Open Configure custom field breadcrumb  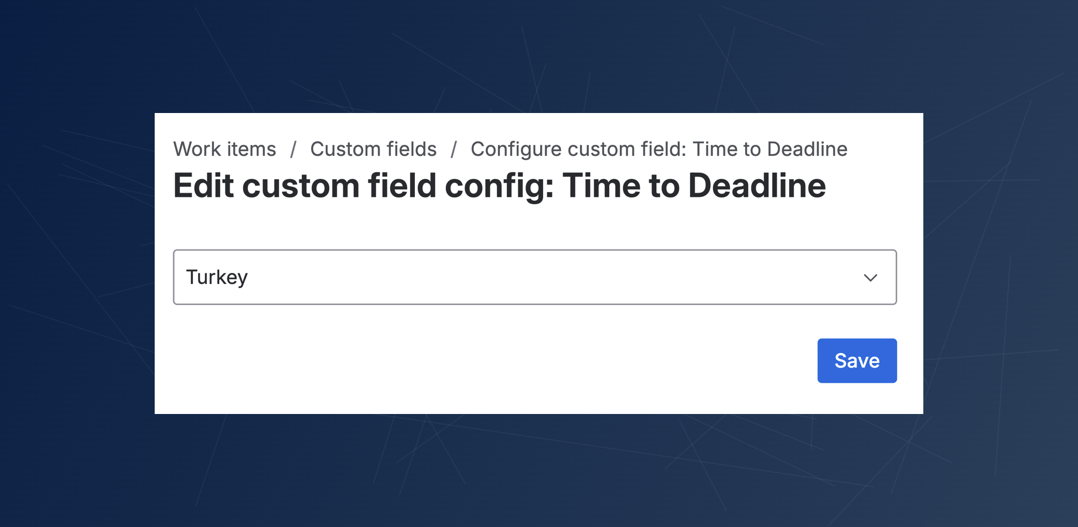pyautogui.click(x=659, y=149)
